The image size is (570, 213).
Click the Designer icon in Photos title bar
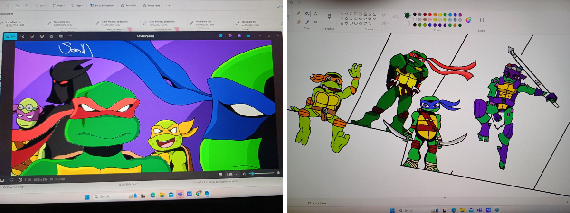230,36
